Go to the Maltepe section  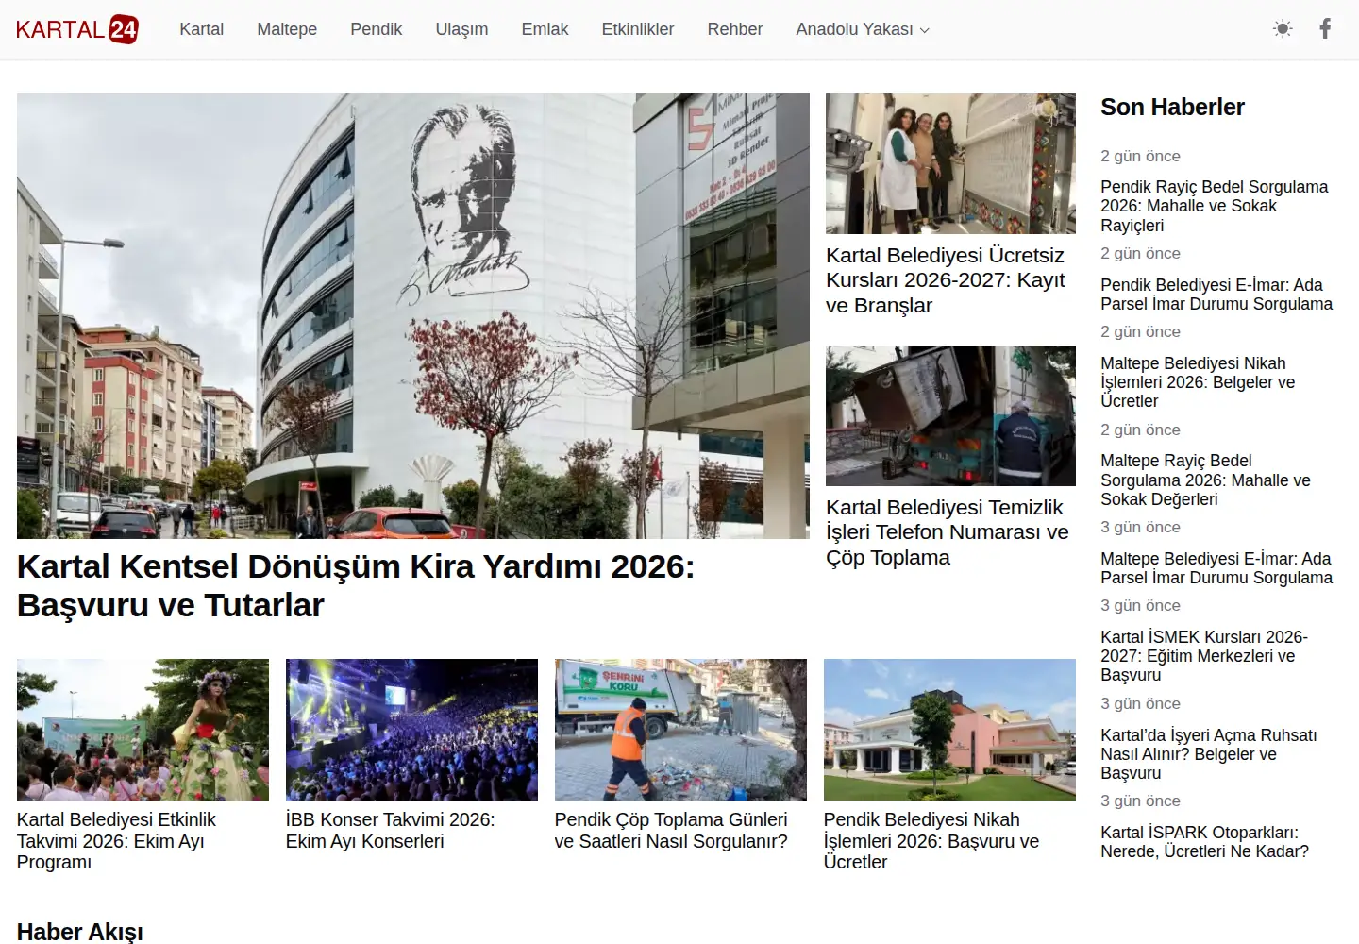287,29
